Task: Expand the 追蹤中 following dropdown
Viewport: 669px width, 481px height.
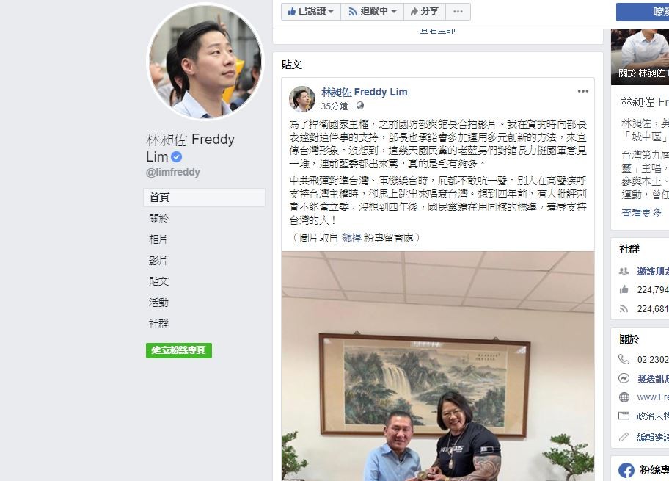Action: [372, 12]
